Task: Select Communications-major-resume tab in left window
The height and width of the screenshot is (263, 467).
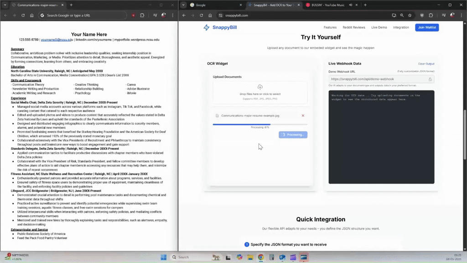Action: 37,5
